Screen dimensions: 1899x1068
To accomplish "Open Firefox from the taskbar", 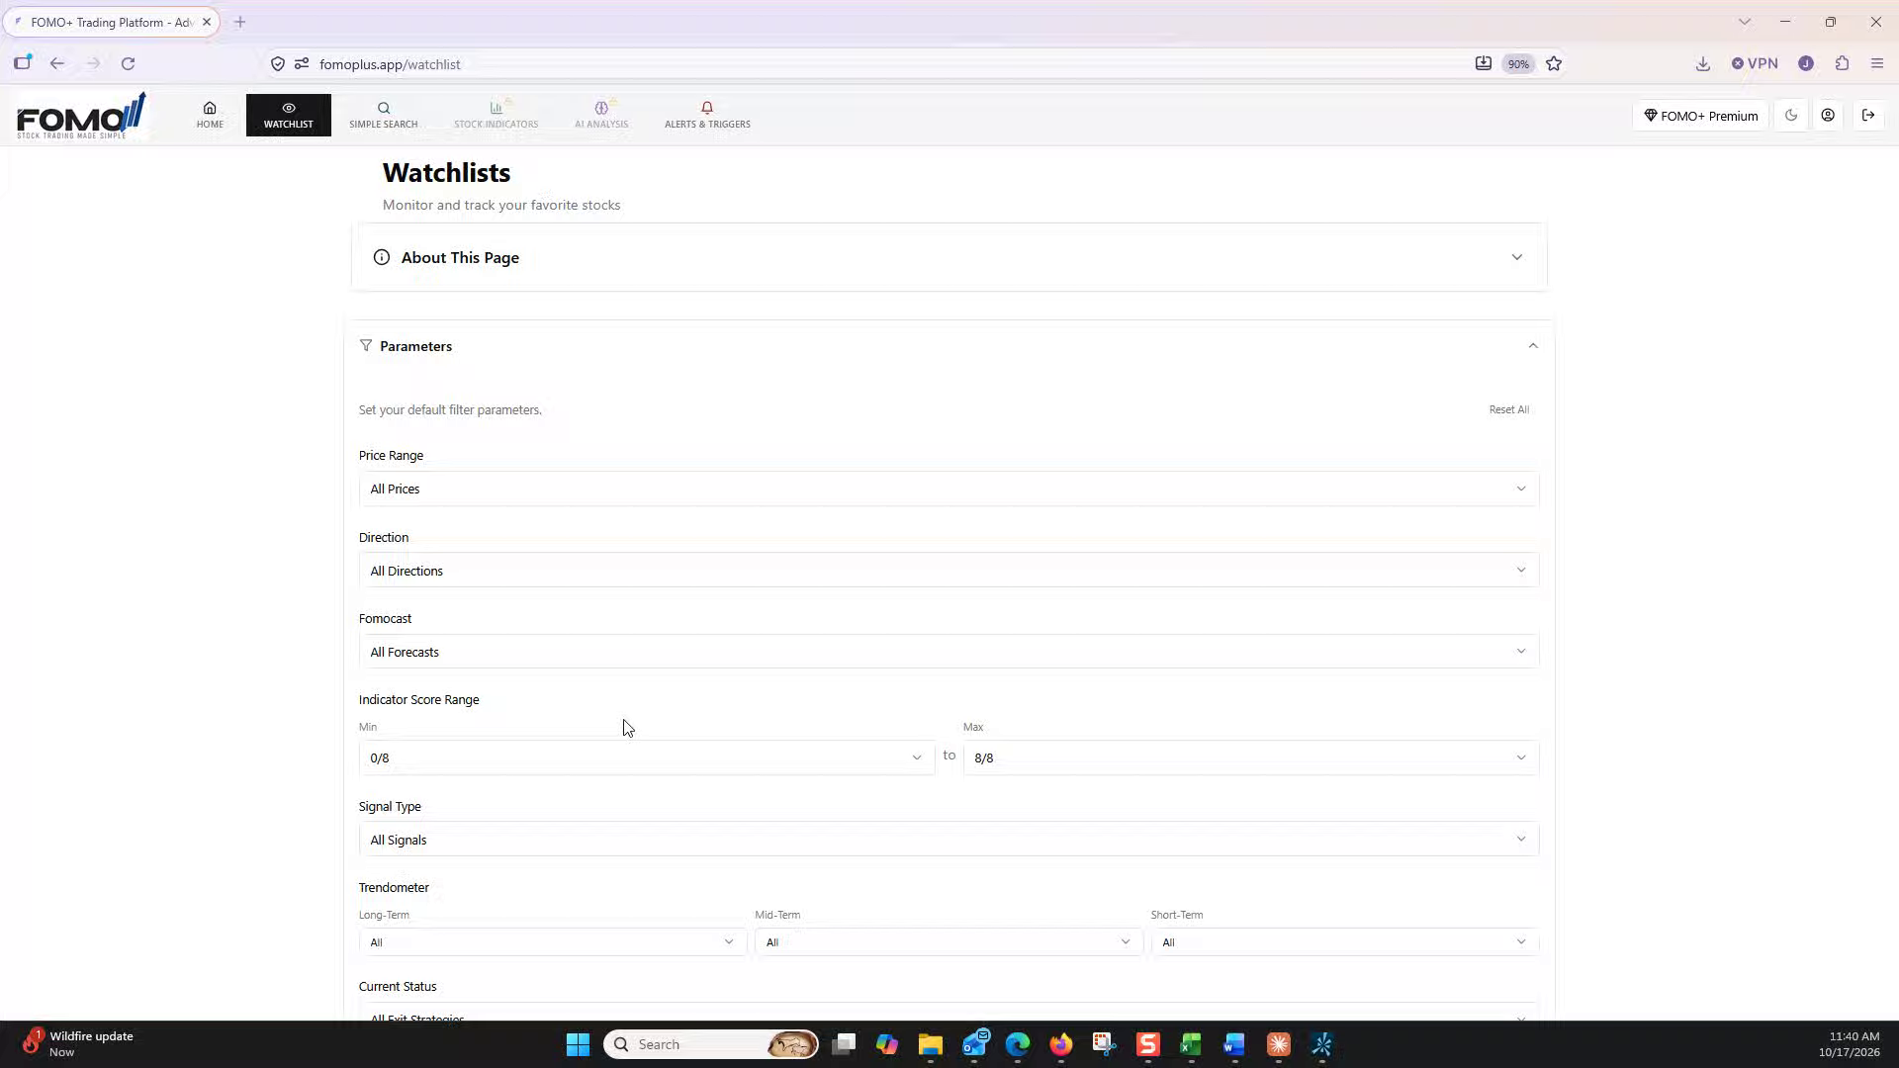I will (x=1060, y=1044).
